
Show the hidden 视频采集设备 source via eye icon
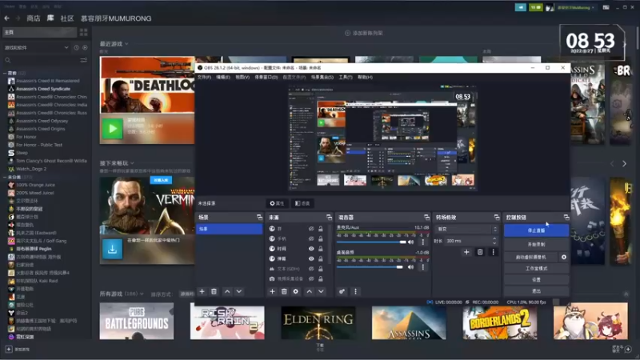[311, 278]
